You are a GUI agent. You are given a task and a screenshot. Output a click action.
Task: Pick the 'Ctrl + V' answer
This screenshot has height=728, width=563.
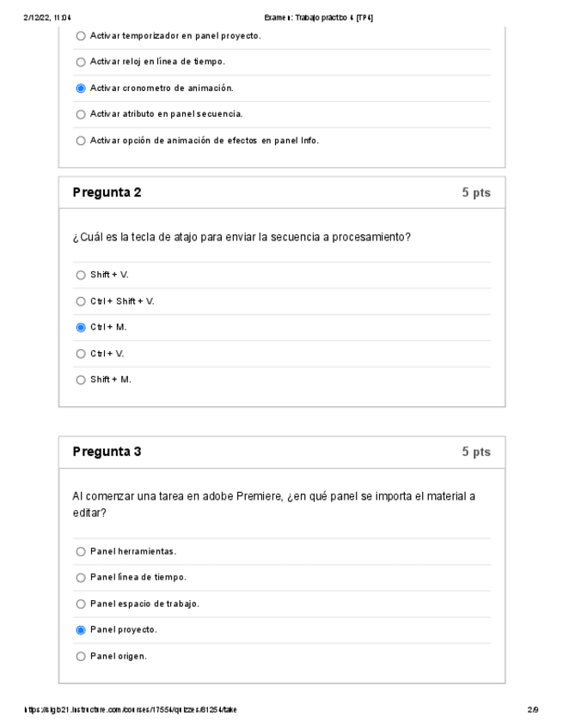pos(81,354)
